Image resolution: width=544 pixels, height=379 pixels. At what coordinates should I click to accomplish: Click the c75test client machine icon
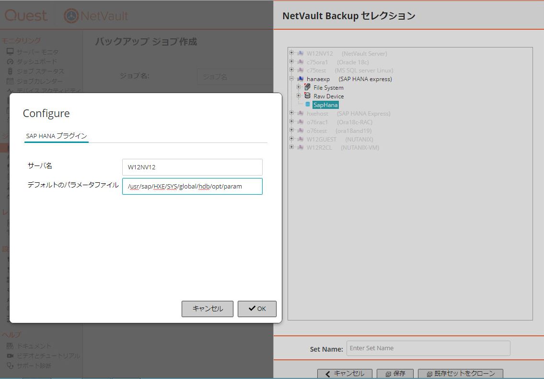point(301,70)
